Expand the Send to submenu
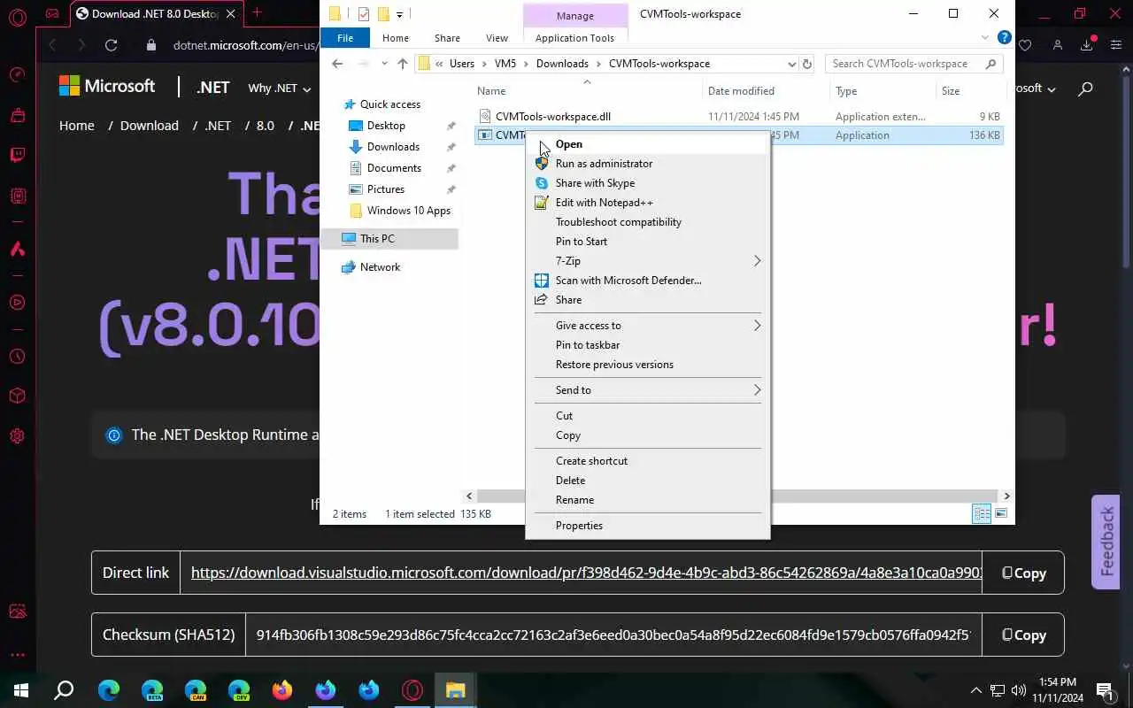This screenshot has width=1133, height=708. tap(648, 390)
